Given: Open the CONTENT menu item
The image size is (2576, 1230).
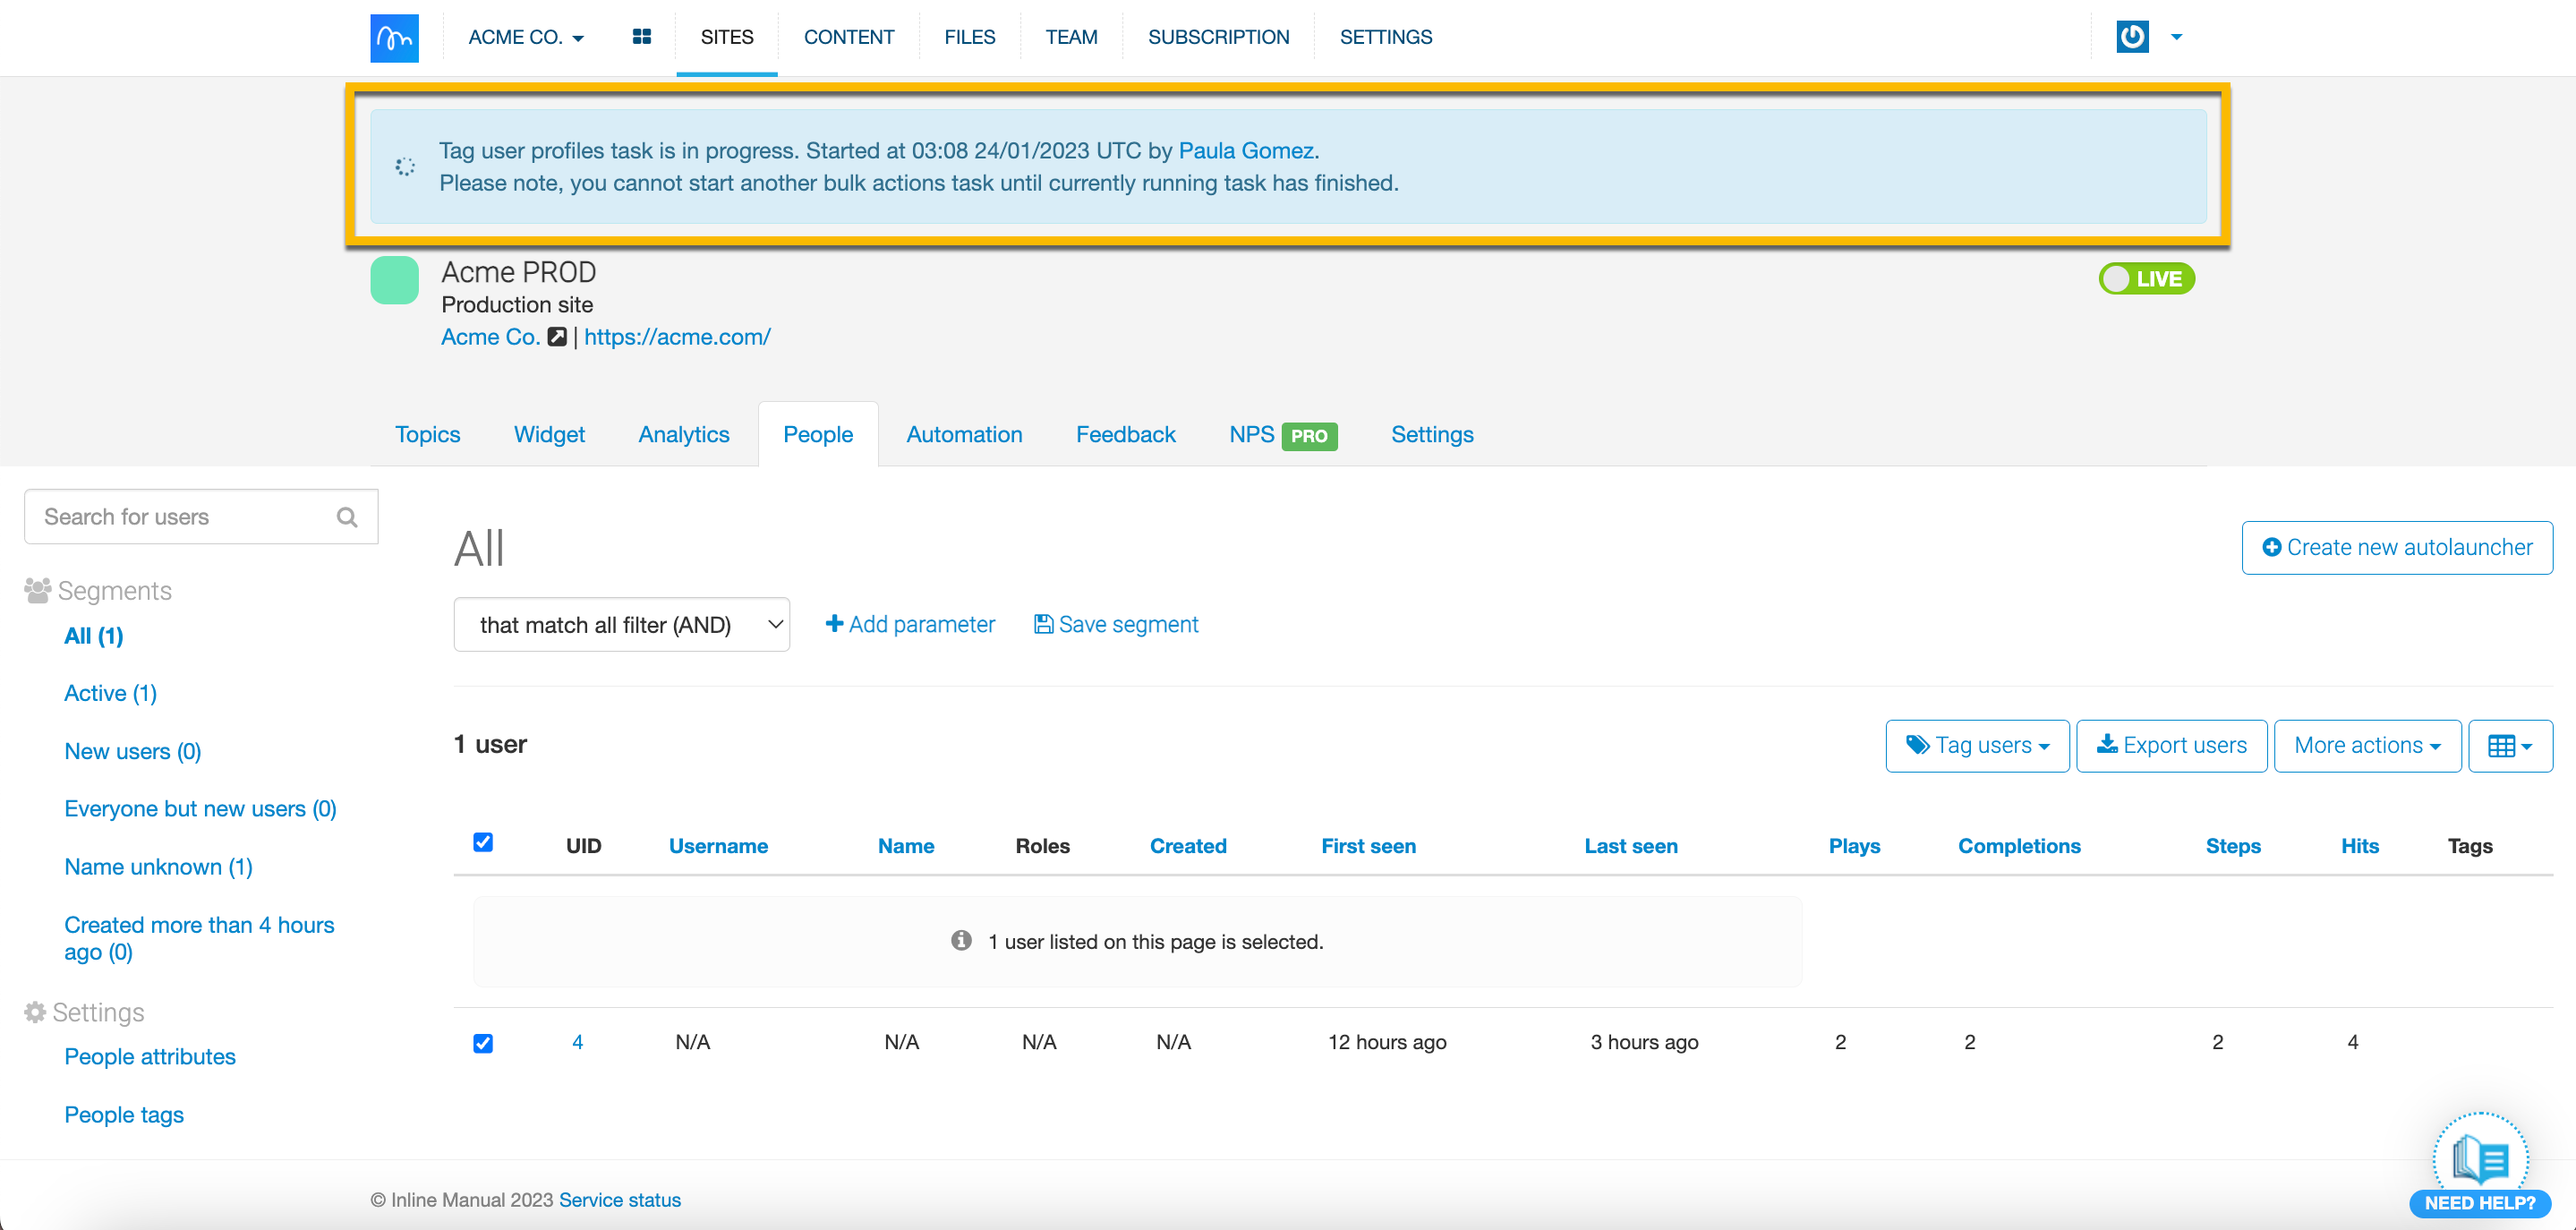Looking at the screenshot, I should 848,37.
